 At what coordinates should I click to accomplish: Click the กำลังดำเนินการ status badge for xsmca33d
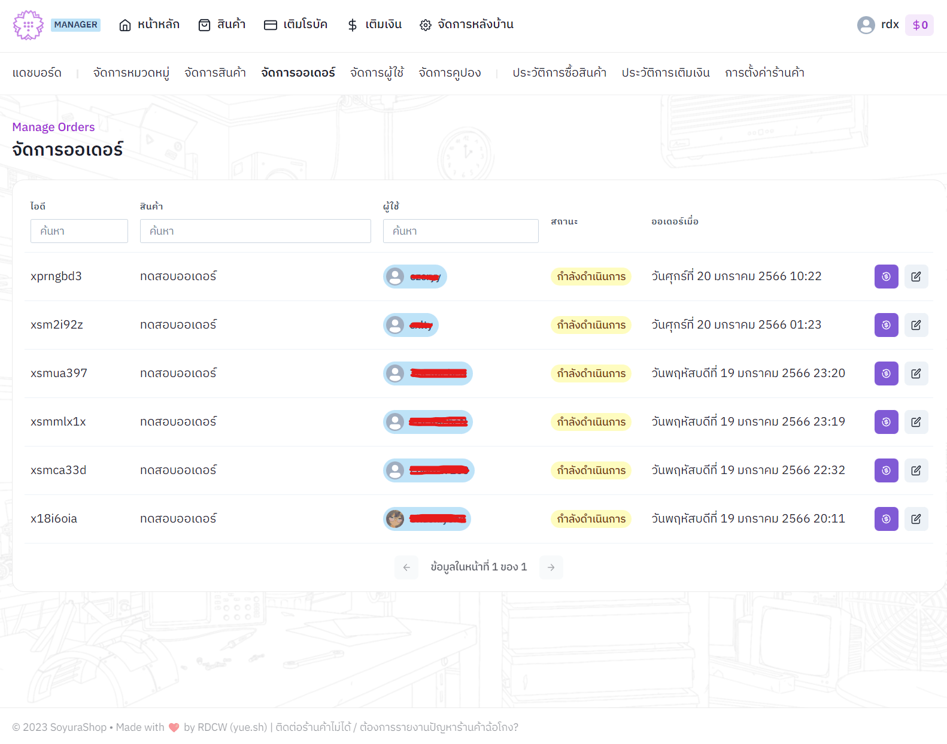click(x=591, y=470)
